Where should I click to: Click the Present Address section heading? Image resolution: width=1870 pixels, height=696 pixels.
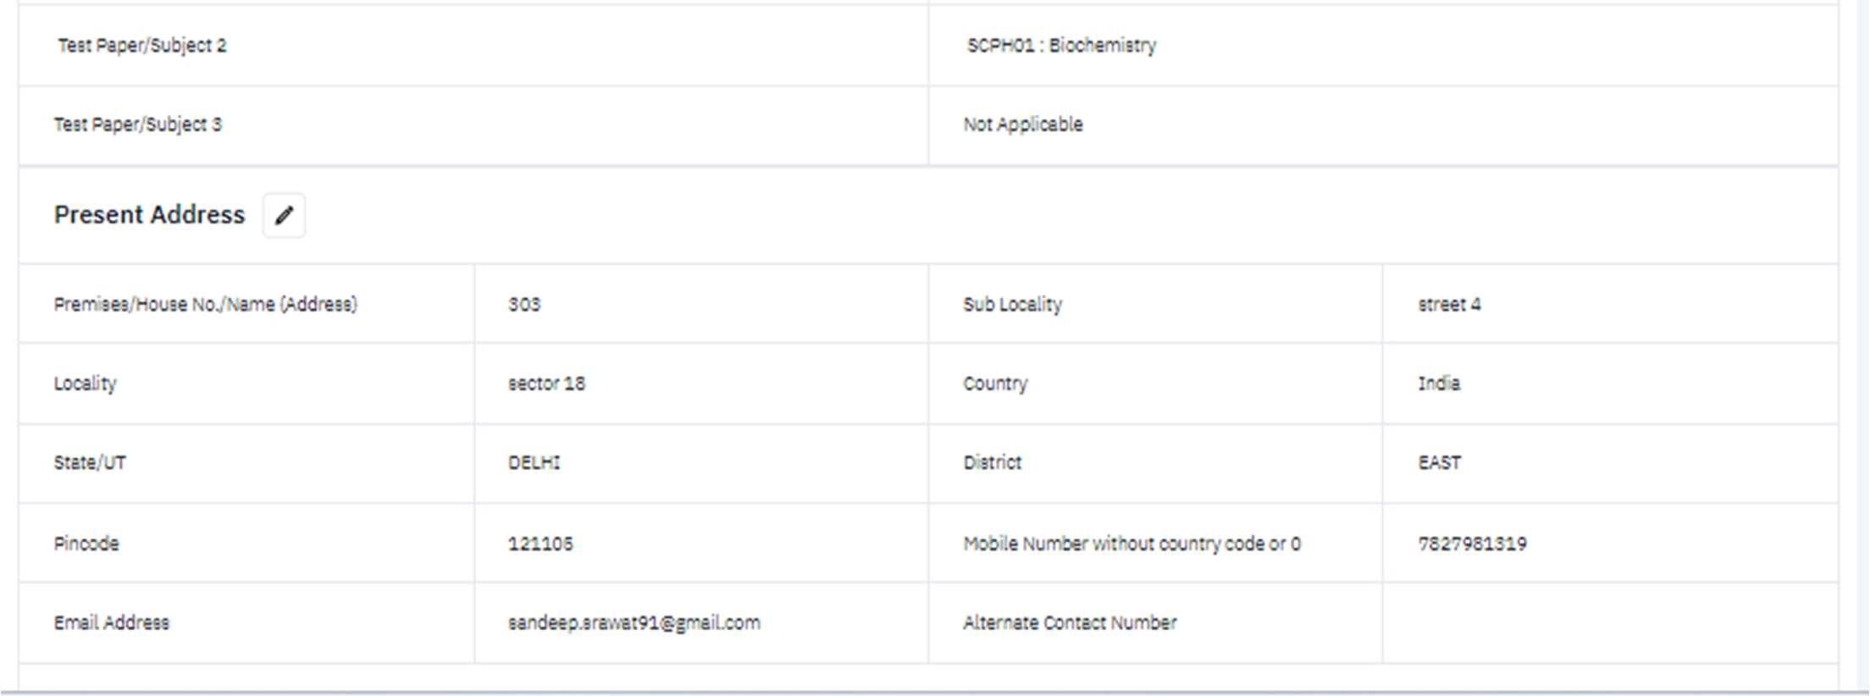(x=149, y=215)
